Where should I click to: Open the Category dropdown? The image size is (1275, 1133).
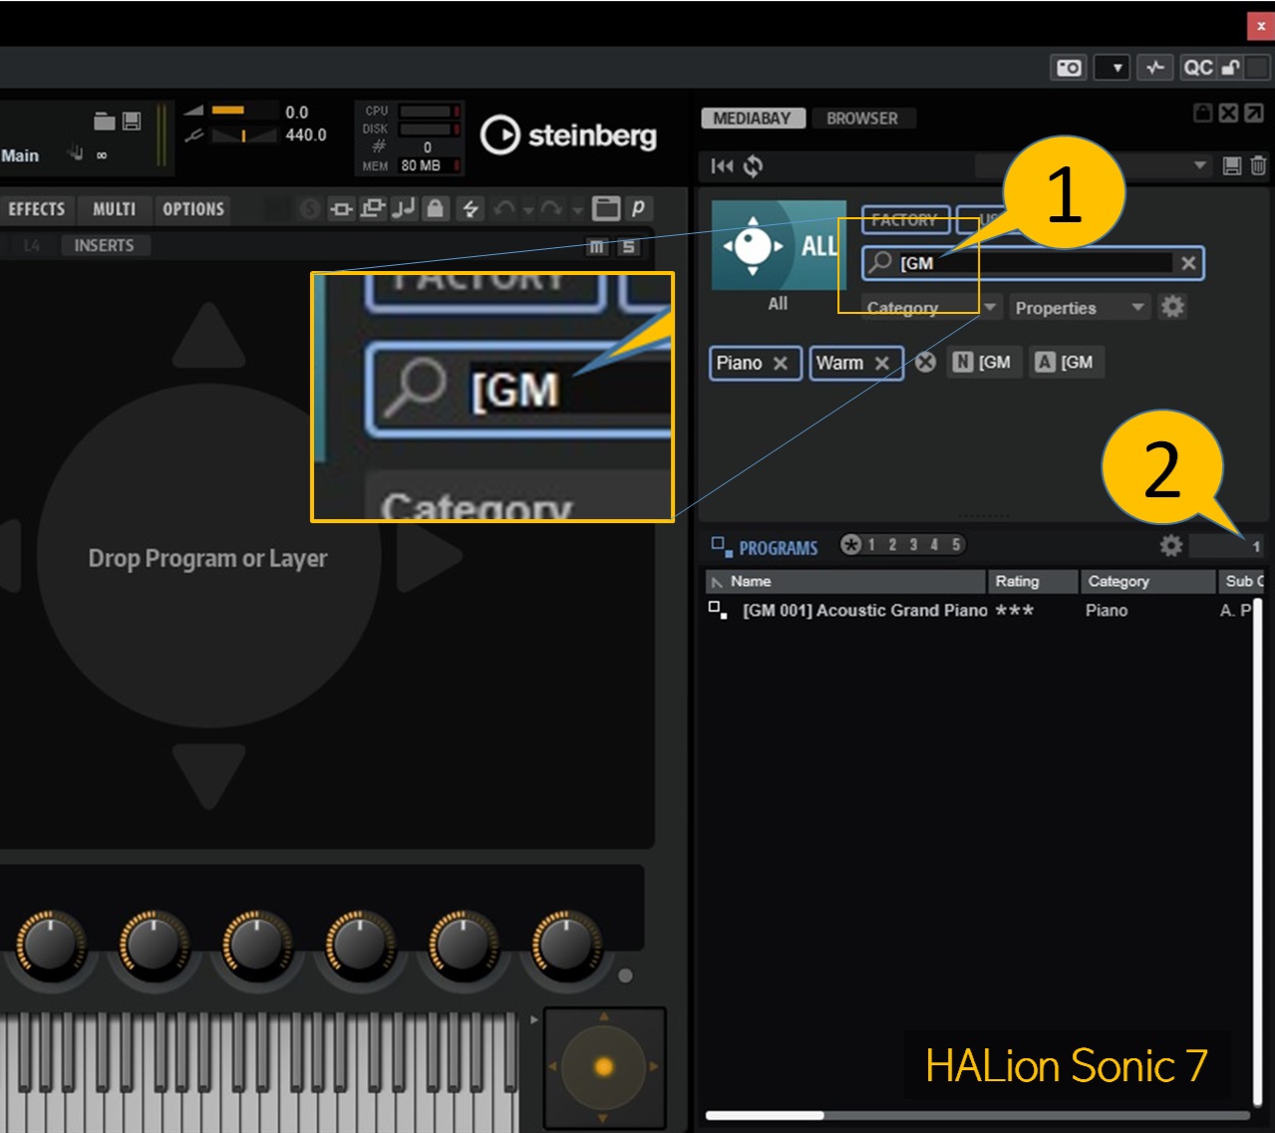tap(931, 307)
